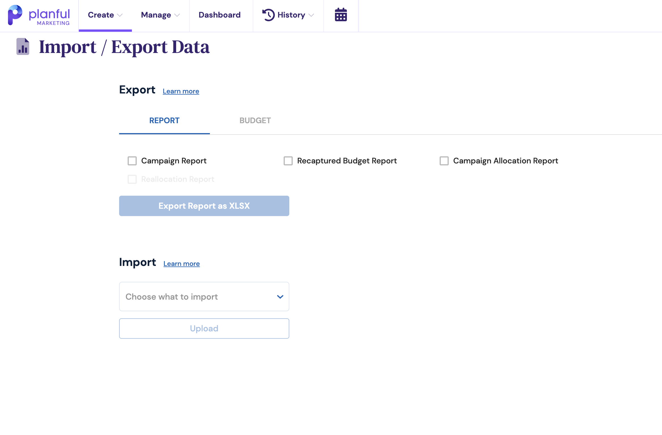Go to the Dashboard
662x435 pixels.
pos(220,15)
